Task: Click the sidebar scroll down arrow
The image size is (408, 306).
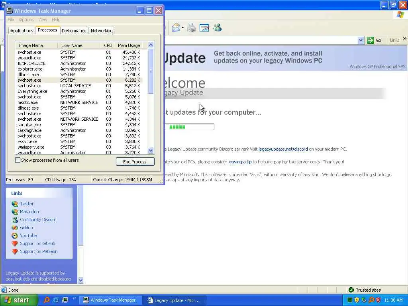Action: pyautogui.click(x=80, y=280)
